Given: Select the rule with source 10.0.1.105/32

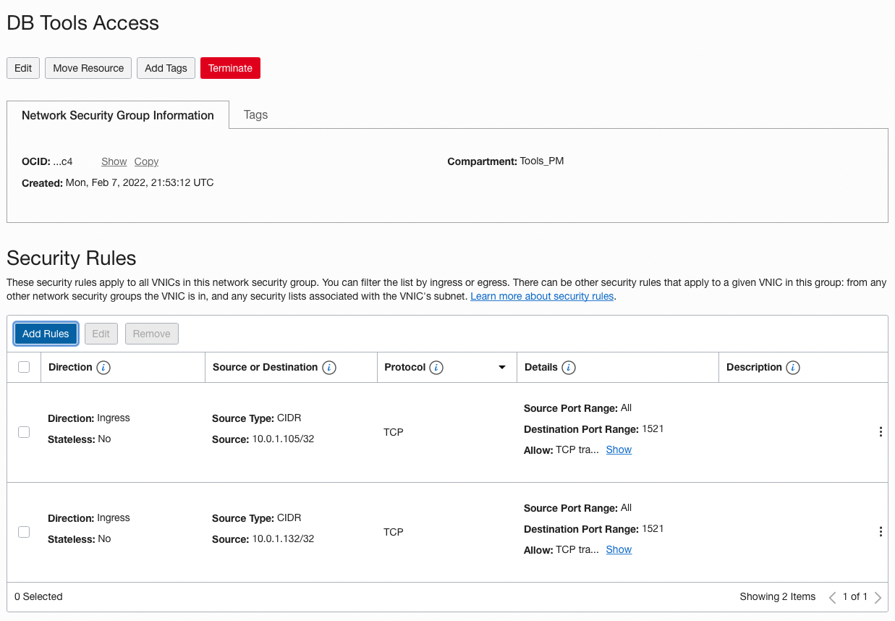Looking at the screenshot, I should [x=24, y=432].
